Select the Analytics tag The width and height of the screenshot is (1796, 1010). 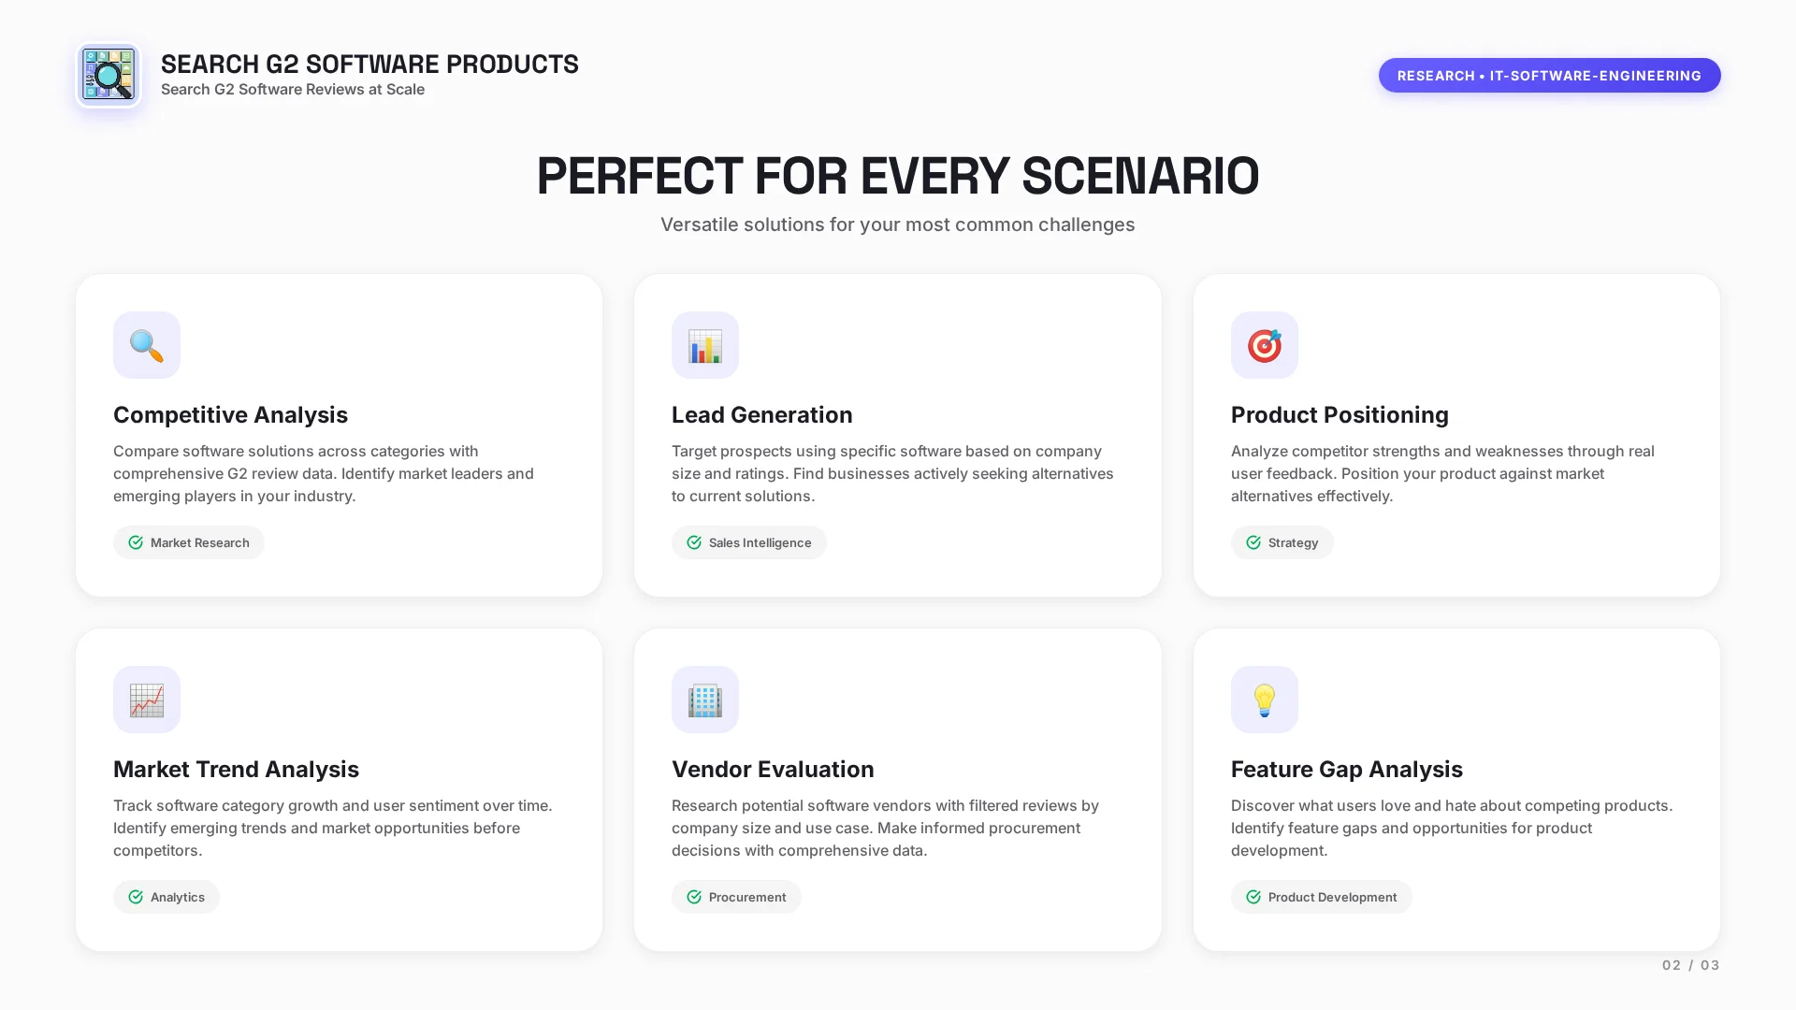pos(167,897)
